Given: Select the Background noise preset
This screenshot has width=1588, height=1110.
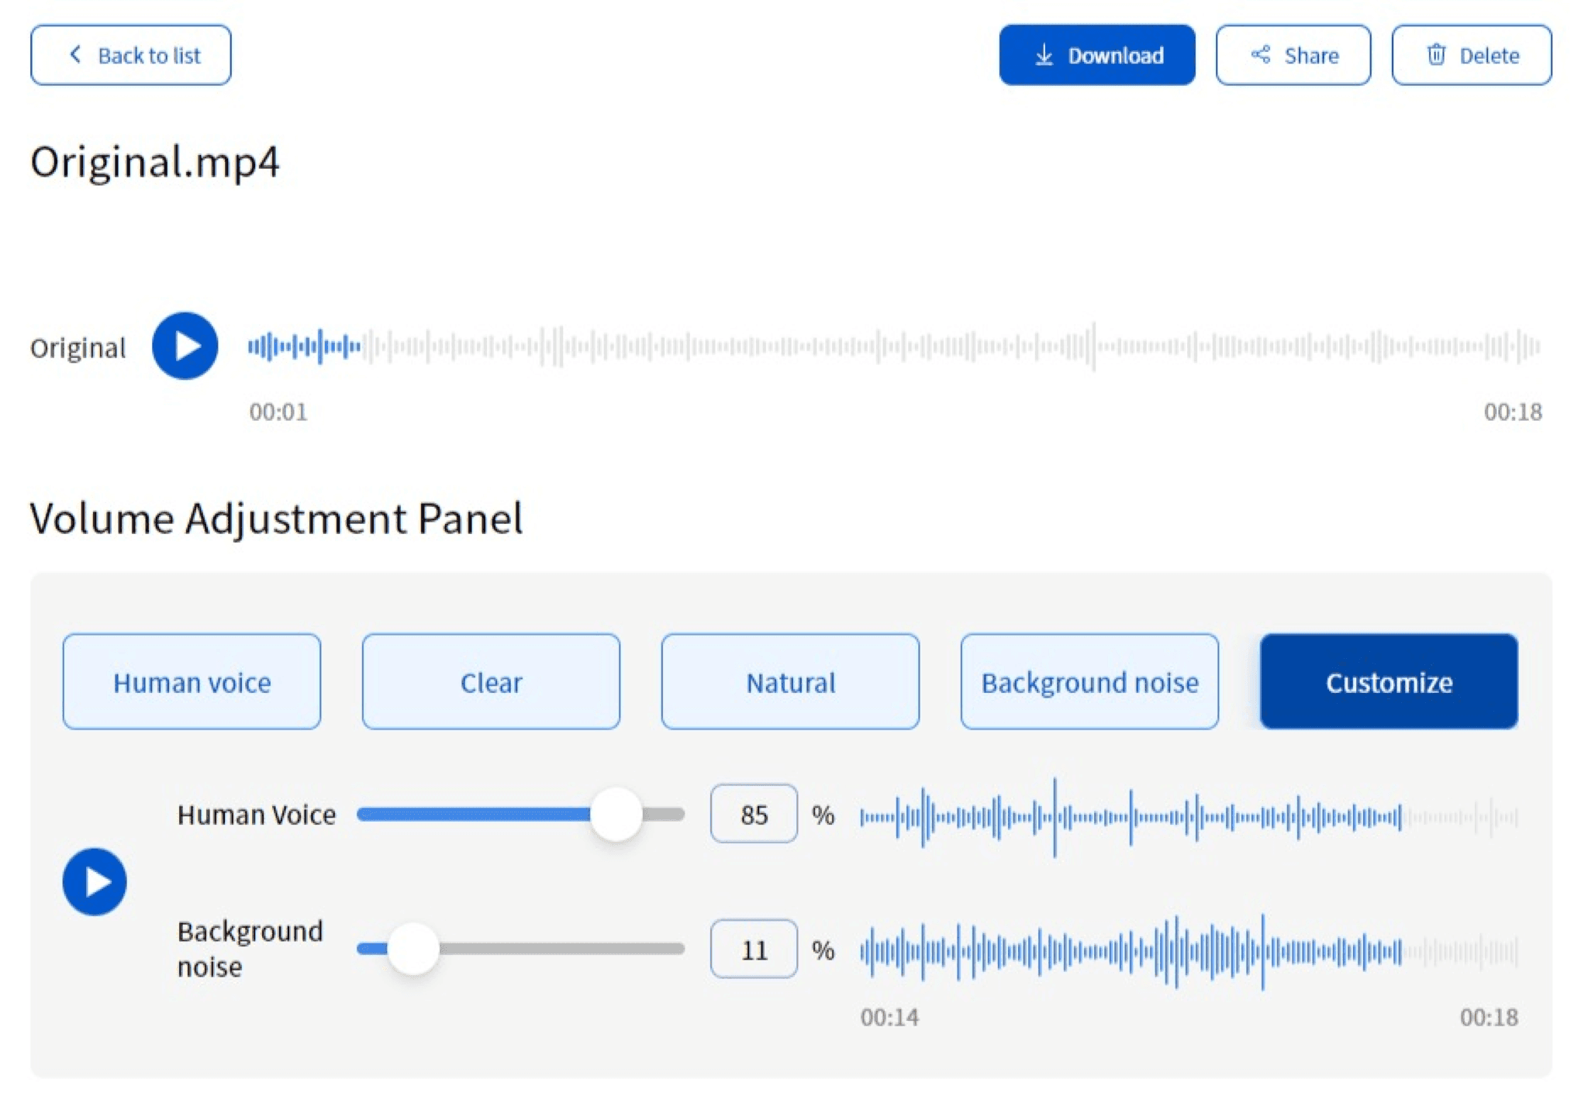Looking at the screenshot, I should tap(1089, 682).
